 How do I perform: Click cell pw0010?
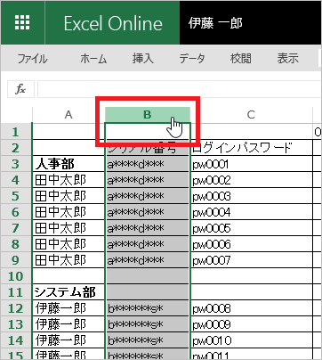(x=252, y=340)
